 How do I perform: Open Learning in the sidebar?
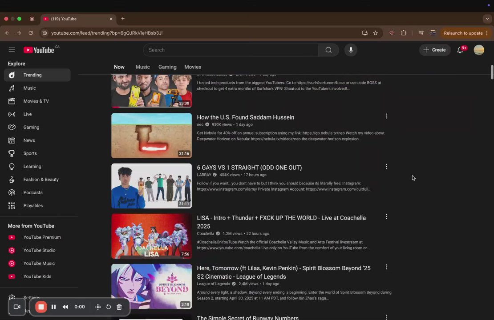click(x=37, y=167)
